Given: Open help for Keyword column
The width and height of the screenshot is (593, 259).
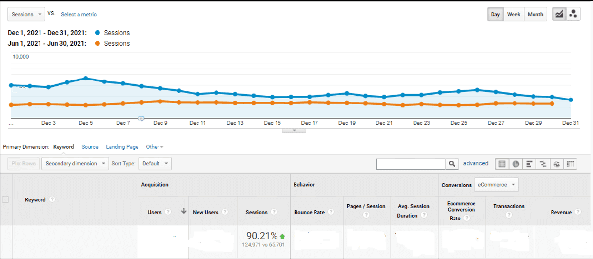Looking at the screenshot, I should [52, 199].
